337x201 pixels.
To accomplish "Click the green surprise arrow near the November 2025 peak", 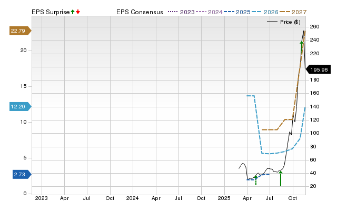I will [302, 46].
